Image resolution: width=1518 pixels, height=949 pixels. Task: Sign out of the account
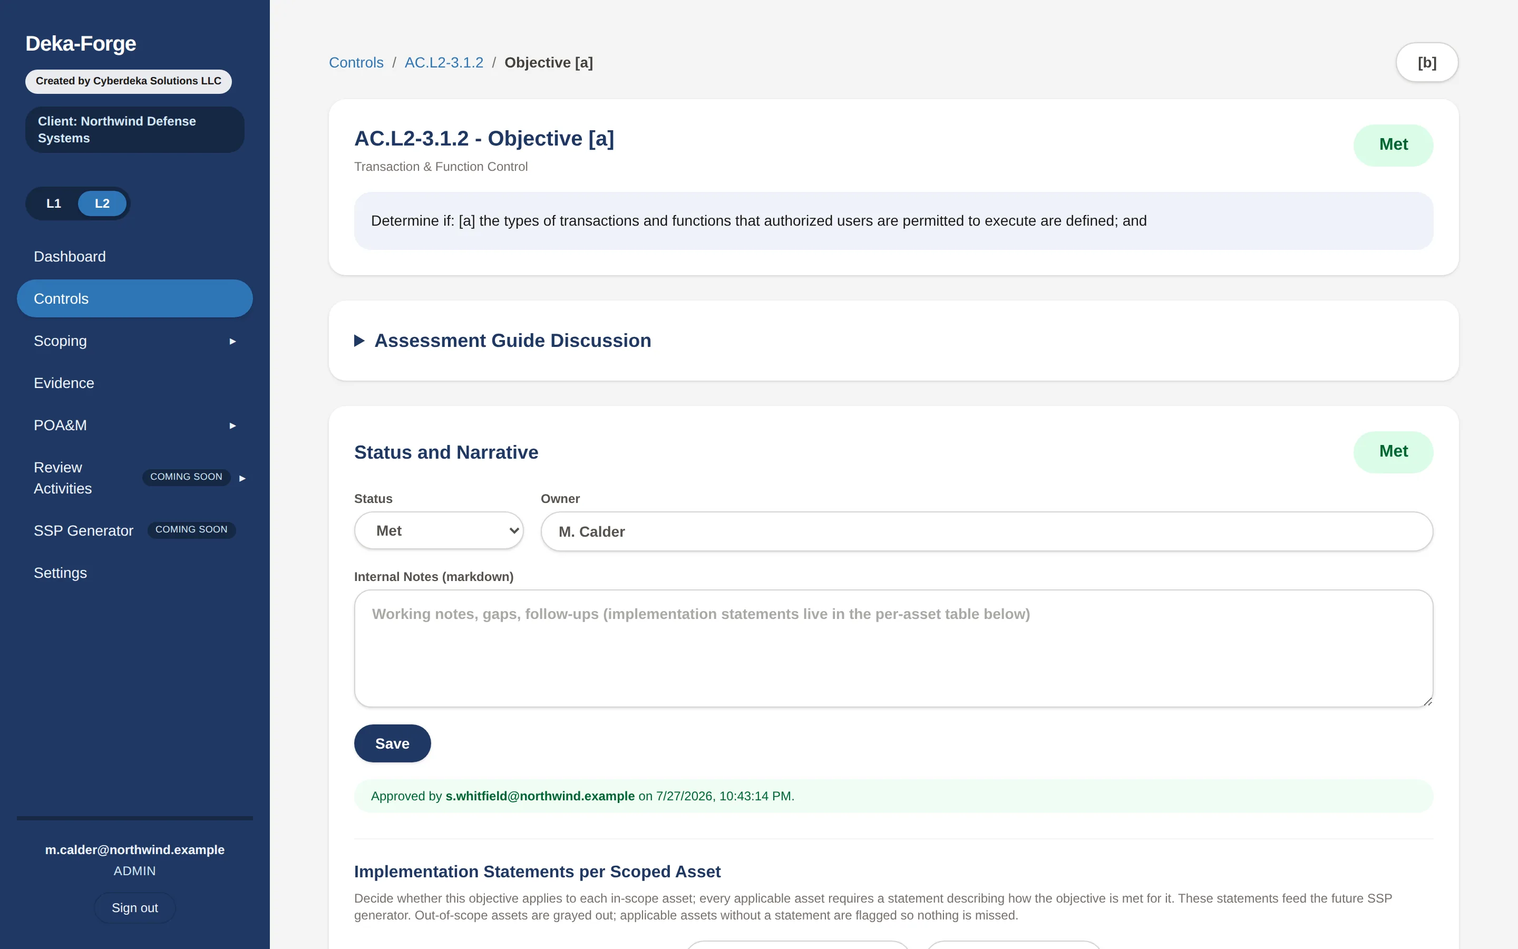coord(135,907)
